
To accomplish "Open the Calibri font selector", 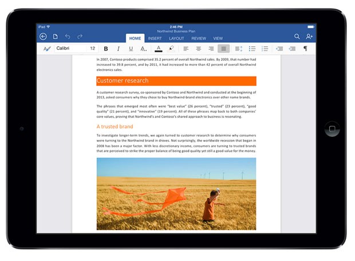I will pyautogui.click(x=70, y=48).
